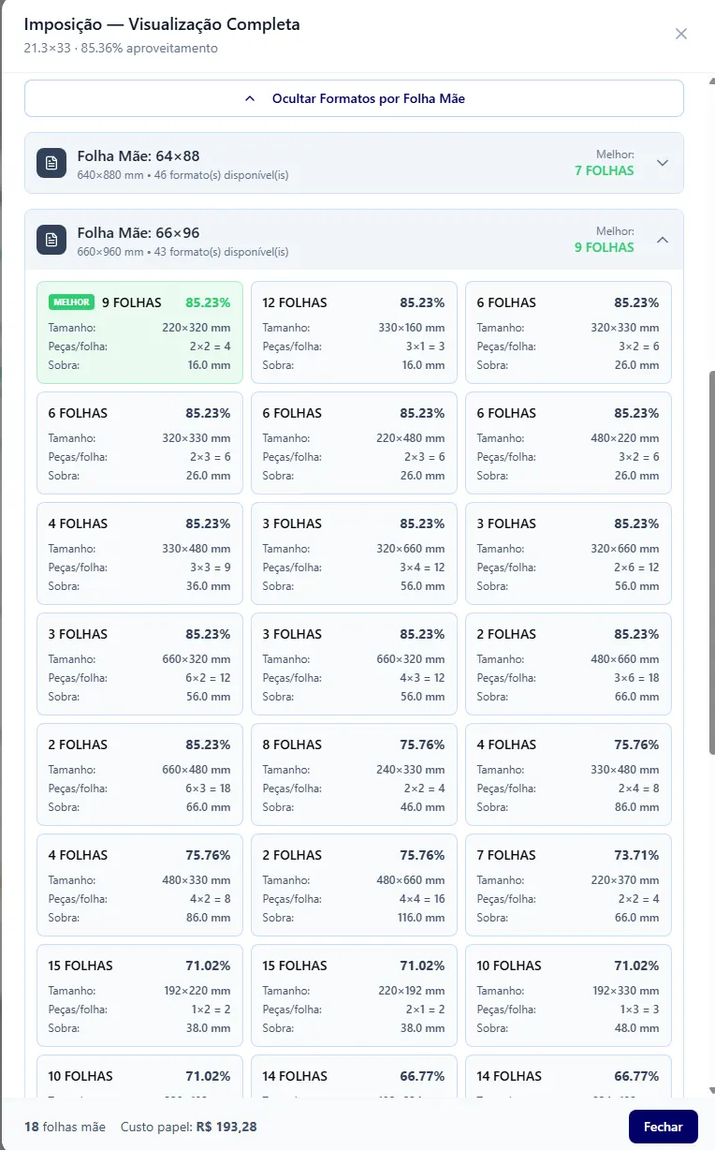Close the Imposição dialog with the X icon
Image resolution: width=715 pixels, height=1150 pixels.
[x=681, y=34]
